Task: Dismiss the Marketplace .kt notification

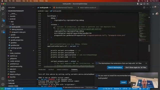Action: [146, 63]
